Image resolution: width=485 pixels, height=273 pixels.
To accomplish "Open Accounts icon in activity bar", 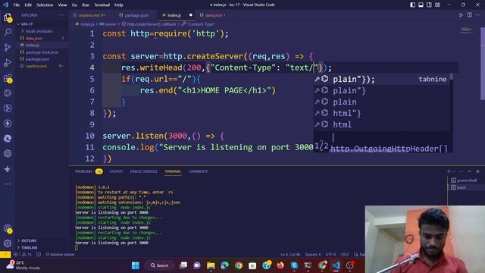I will [8, 228].
